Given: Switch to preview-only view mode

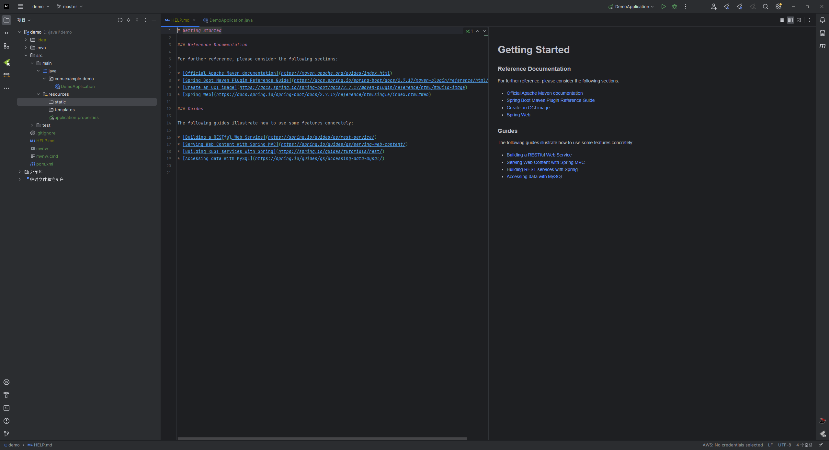Looking at the screenshot, I should [799, 20].
